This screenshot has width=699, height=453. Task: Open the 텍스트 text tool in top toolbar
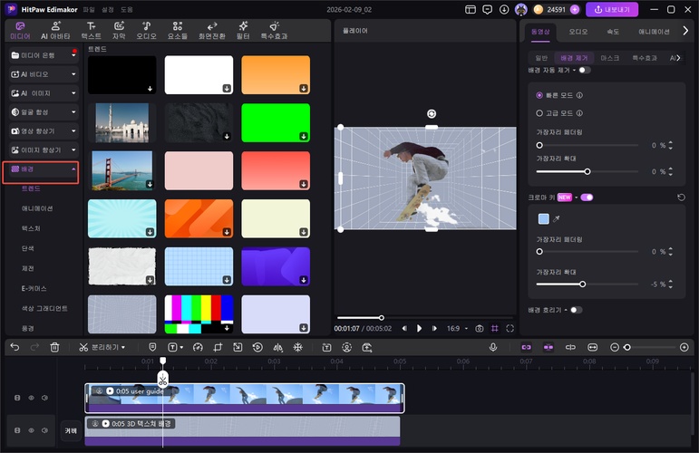(91, 33)
